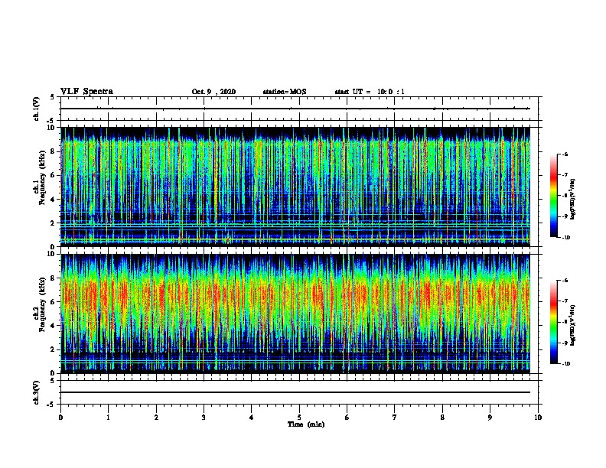The image size is (606, 468).
Task: Click the ch.1 spectrogram panel
Action: pos(295,187)
